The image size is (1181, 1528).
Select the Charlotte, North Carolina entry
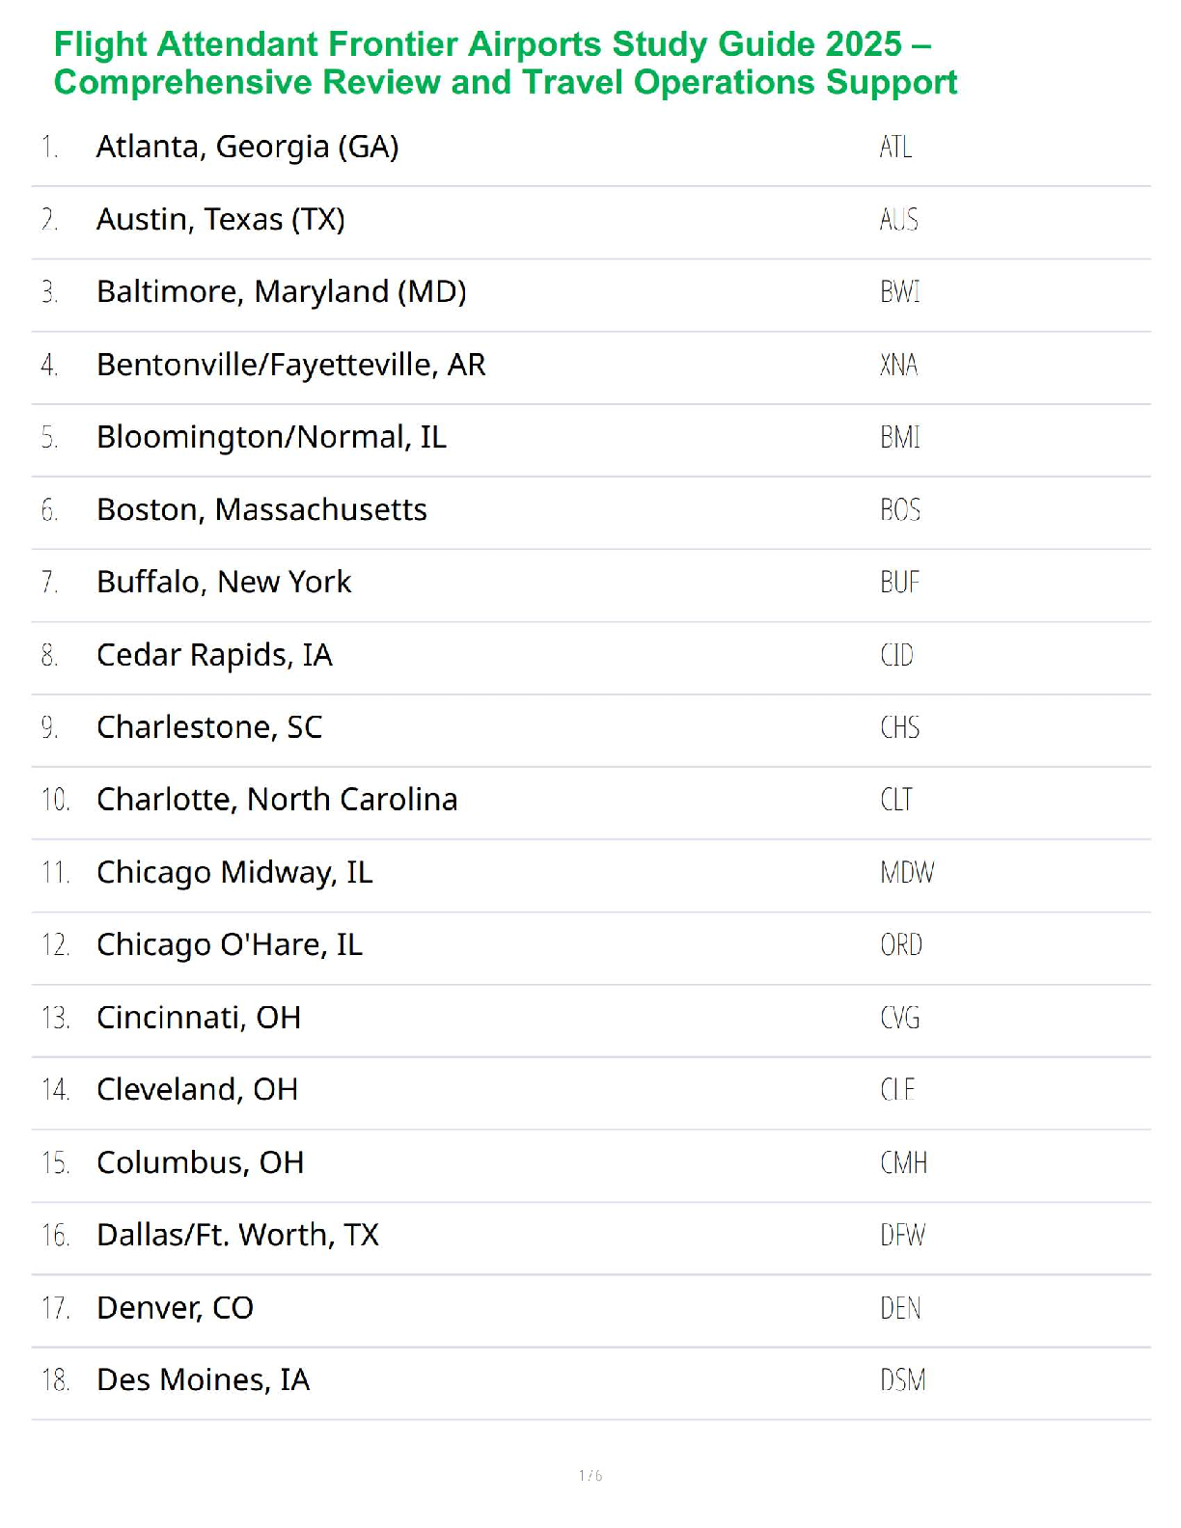point(277,800)
